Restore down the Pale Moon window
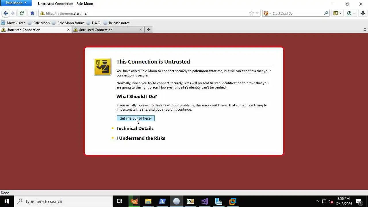 pyautogui.click(x=348, y=4)
